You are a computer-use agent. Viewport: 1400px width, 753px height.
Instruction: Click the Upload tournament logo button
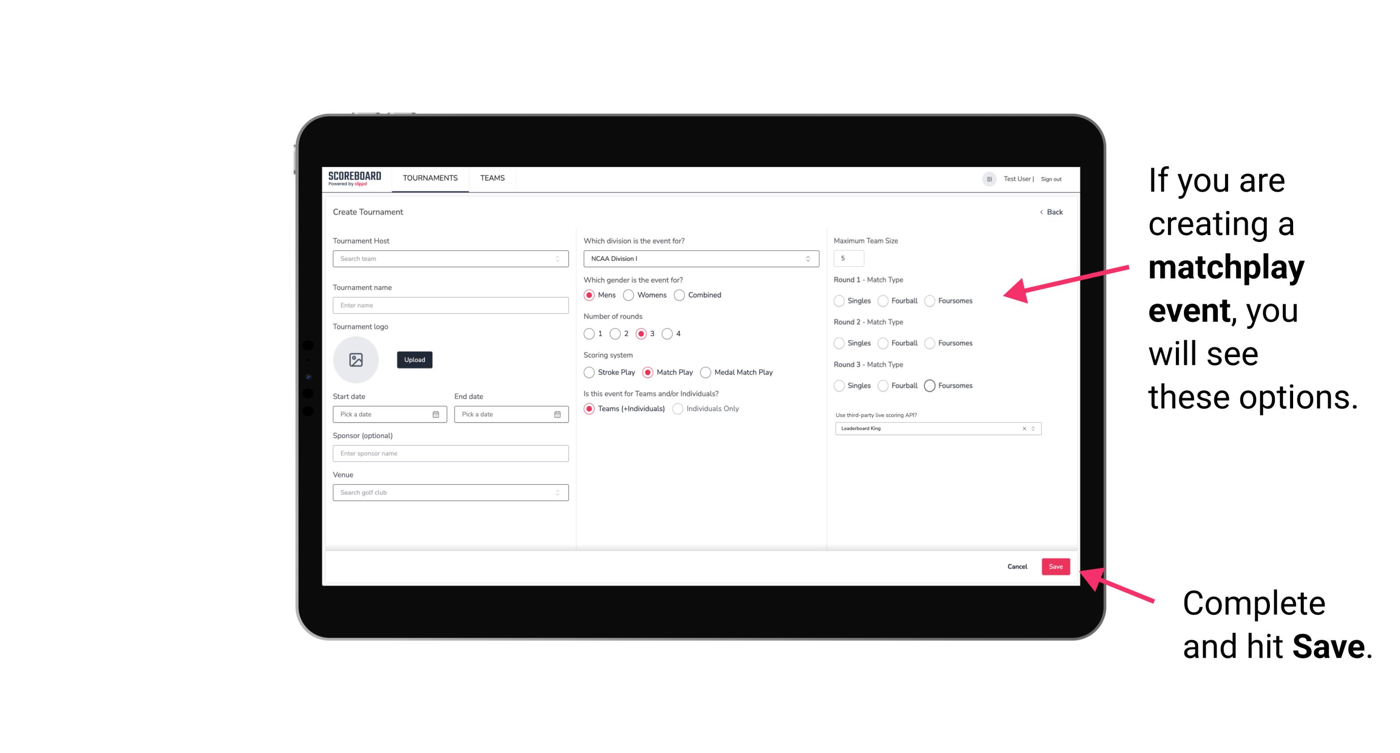(x=415, y=360)
